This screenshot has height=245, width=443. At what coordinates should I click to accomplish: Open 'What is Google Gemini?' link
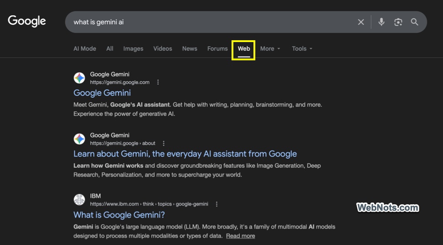(x=119, y=215)
